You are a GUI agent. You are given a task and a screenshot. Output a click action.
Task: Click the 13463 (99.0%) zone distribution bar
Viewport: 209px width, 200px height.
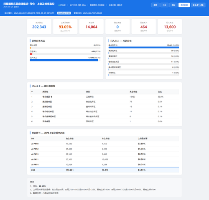click(144, 48)
